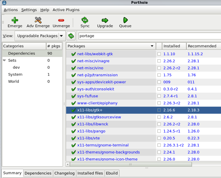
Task: Click inside the portage search field
Action: click(x=150, y=36)
